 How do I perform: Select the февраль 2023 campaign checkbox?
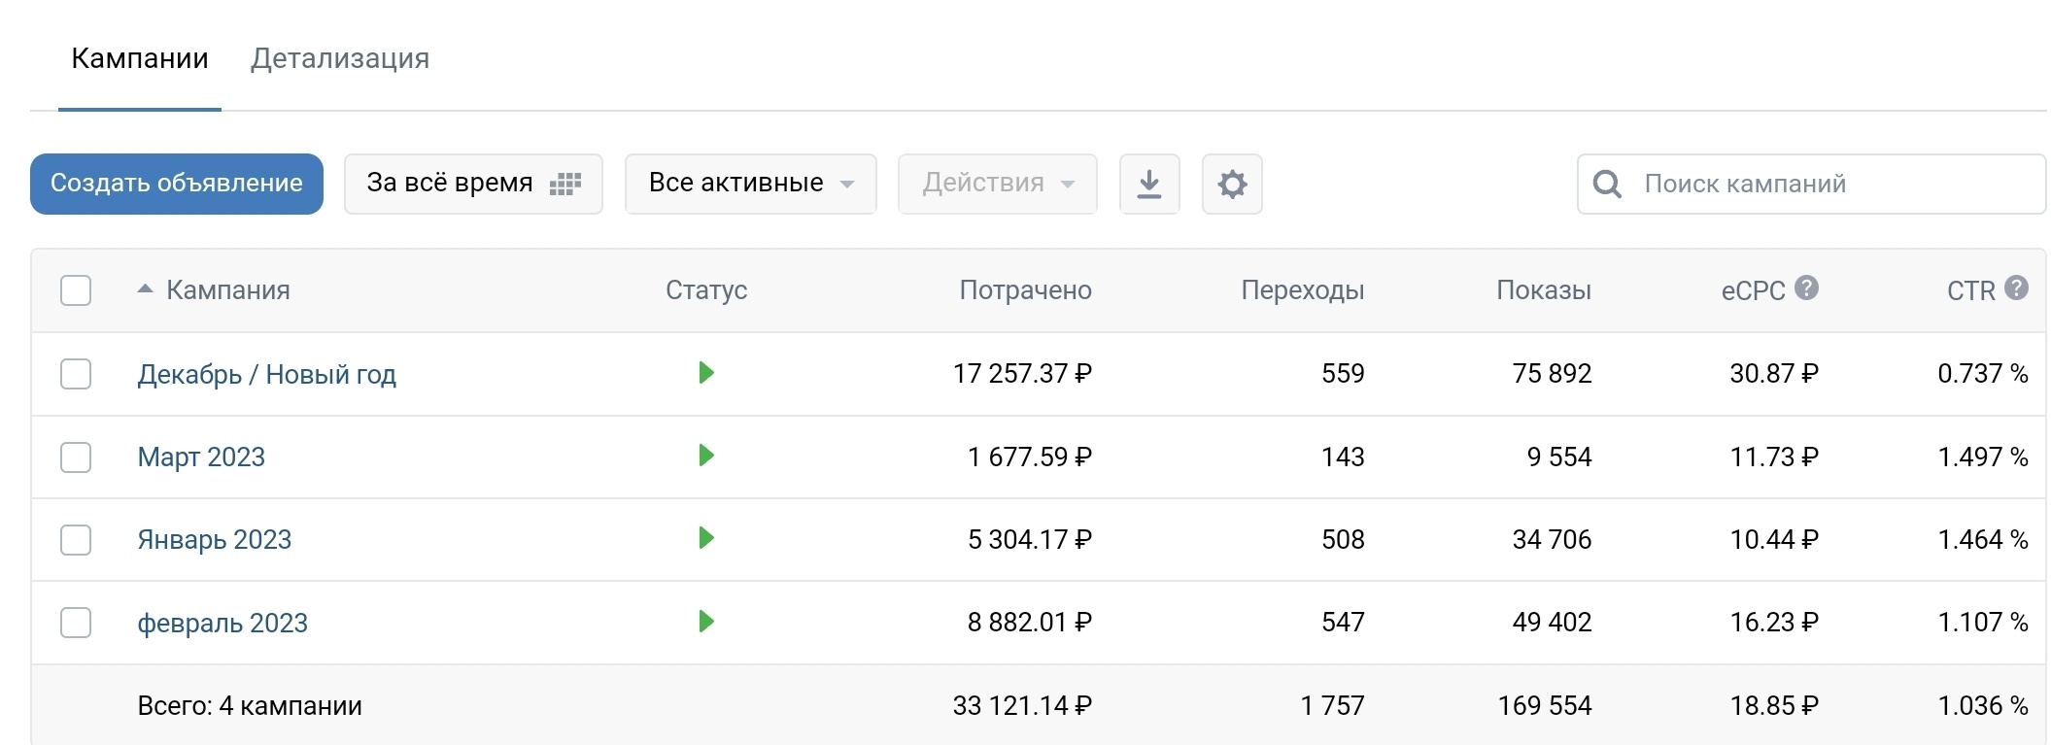click(76, 623)
